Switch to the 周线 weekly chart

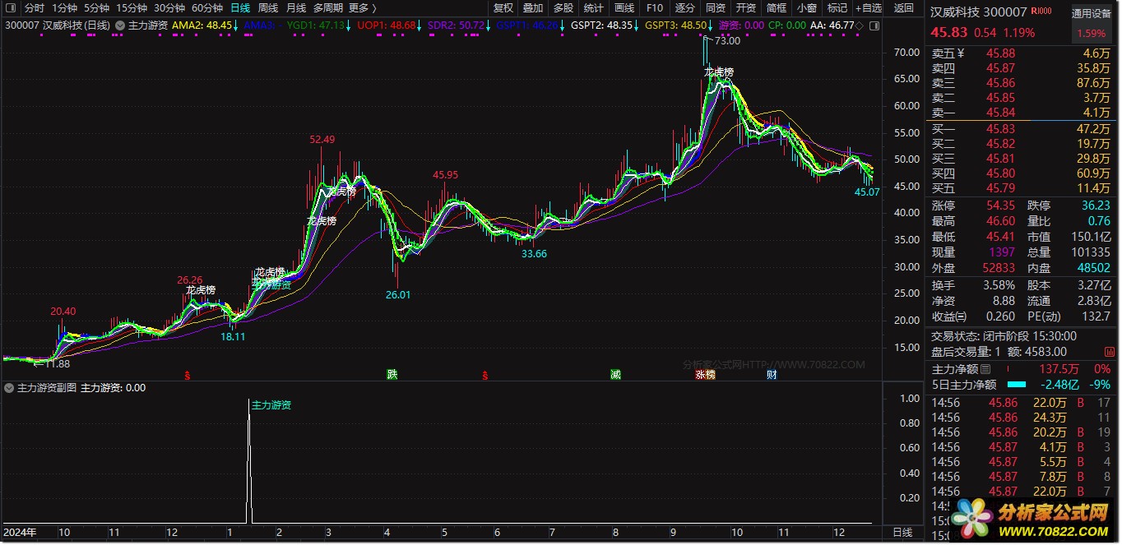pyautogui.click(x=268, y=8)
